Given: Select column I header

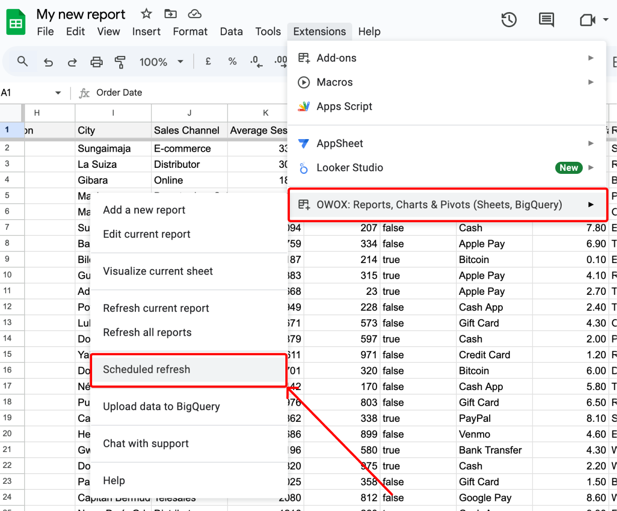Looking at the screenshot, I should (113, 113).
